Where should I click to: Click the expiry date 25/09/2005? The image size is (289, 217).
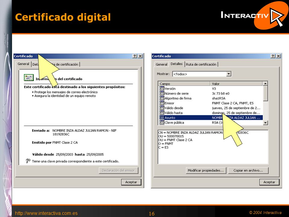coord(95,154)
